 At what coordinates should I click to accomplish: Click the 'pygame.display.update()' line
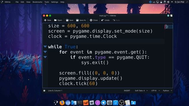tap(91, 78)
